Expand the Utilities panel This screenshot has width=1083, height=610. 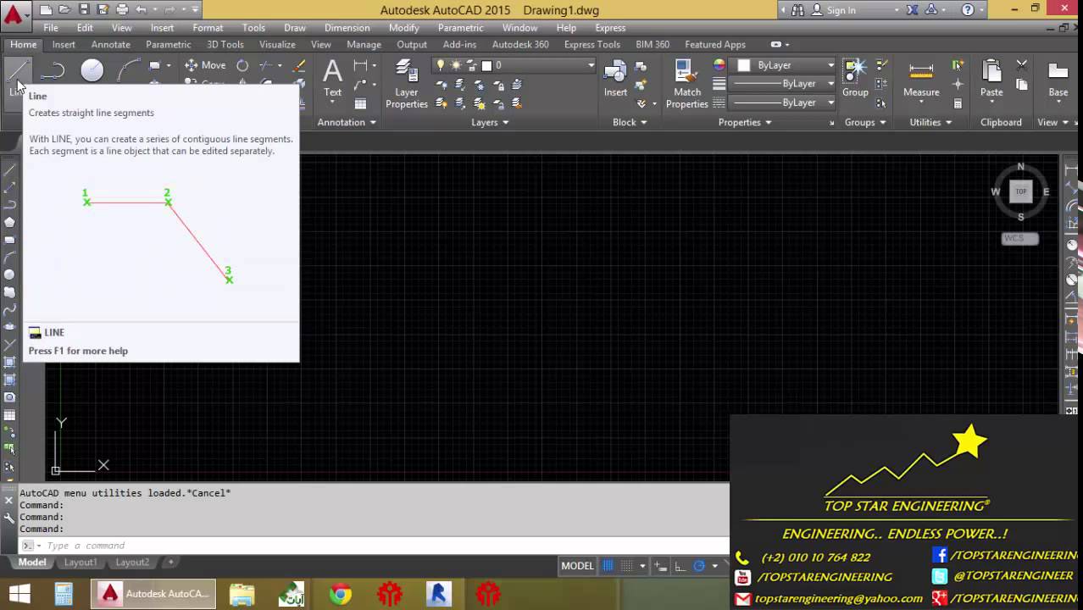930,122
